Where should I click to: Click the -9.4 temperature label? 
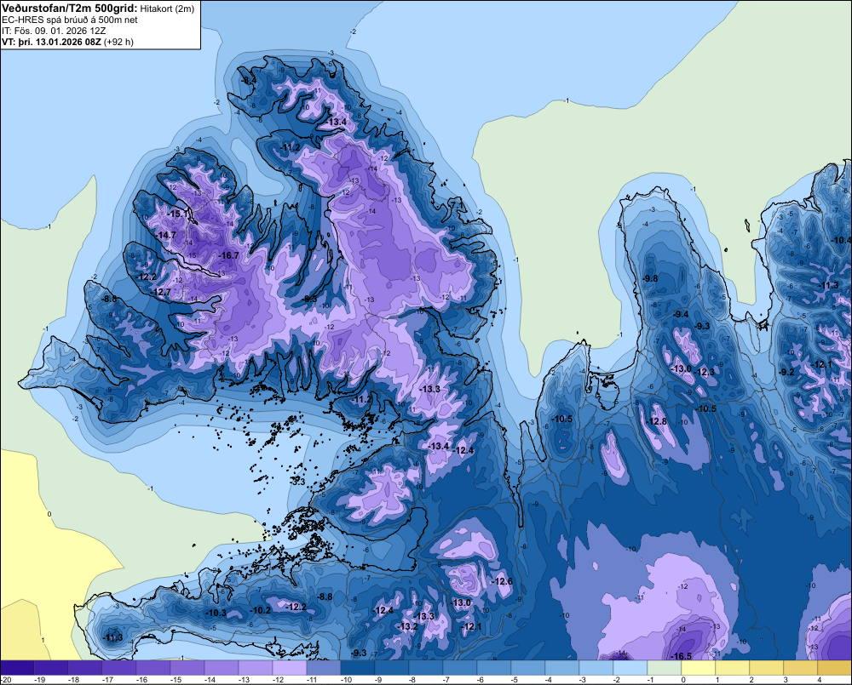click(x=681, y=314)
